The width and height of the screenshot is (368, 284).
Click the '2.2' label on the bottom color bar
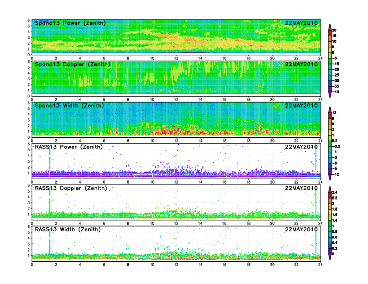click(335, 198)
